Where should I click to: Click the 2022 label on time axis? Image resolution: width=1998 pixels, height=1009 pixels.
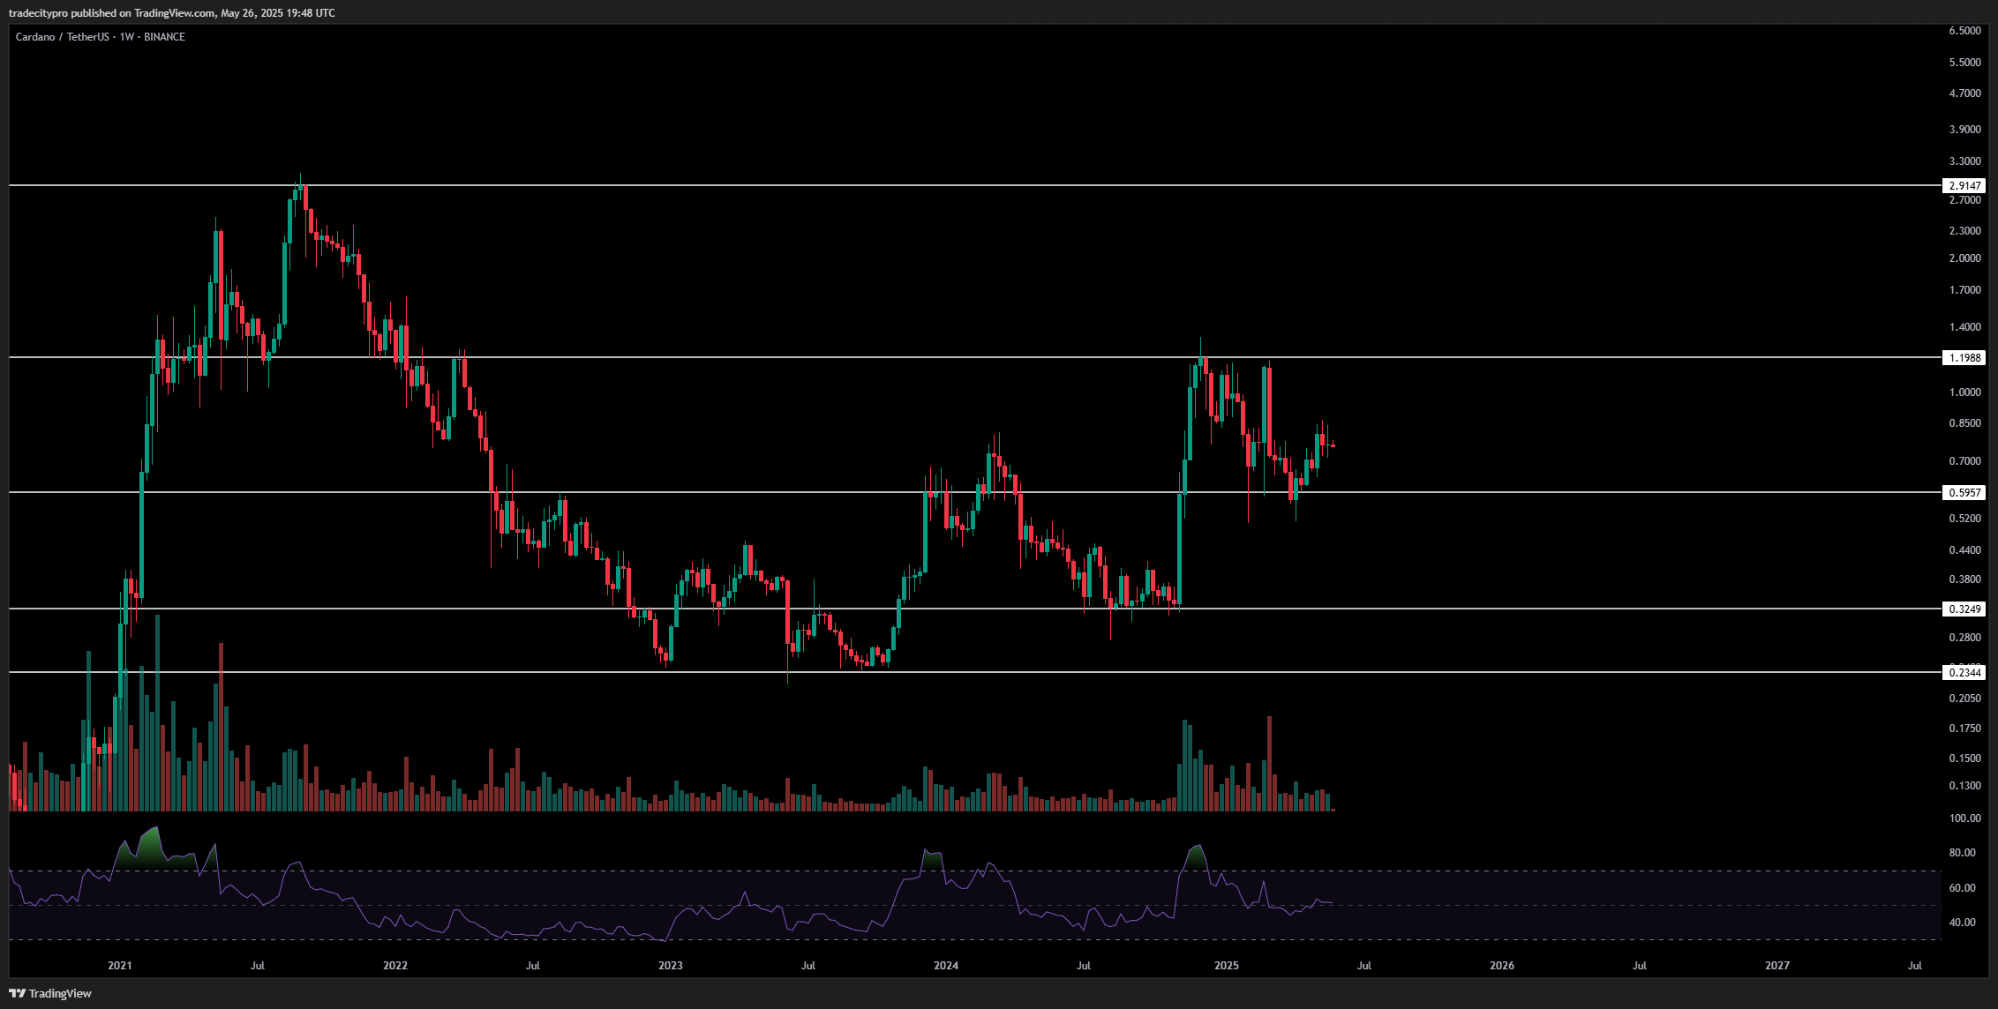click(x=395, y=965)
